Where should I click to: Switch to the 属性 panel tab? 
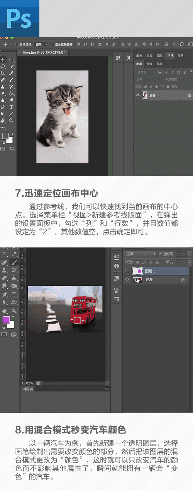[160, 56]
